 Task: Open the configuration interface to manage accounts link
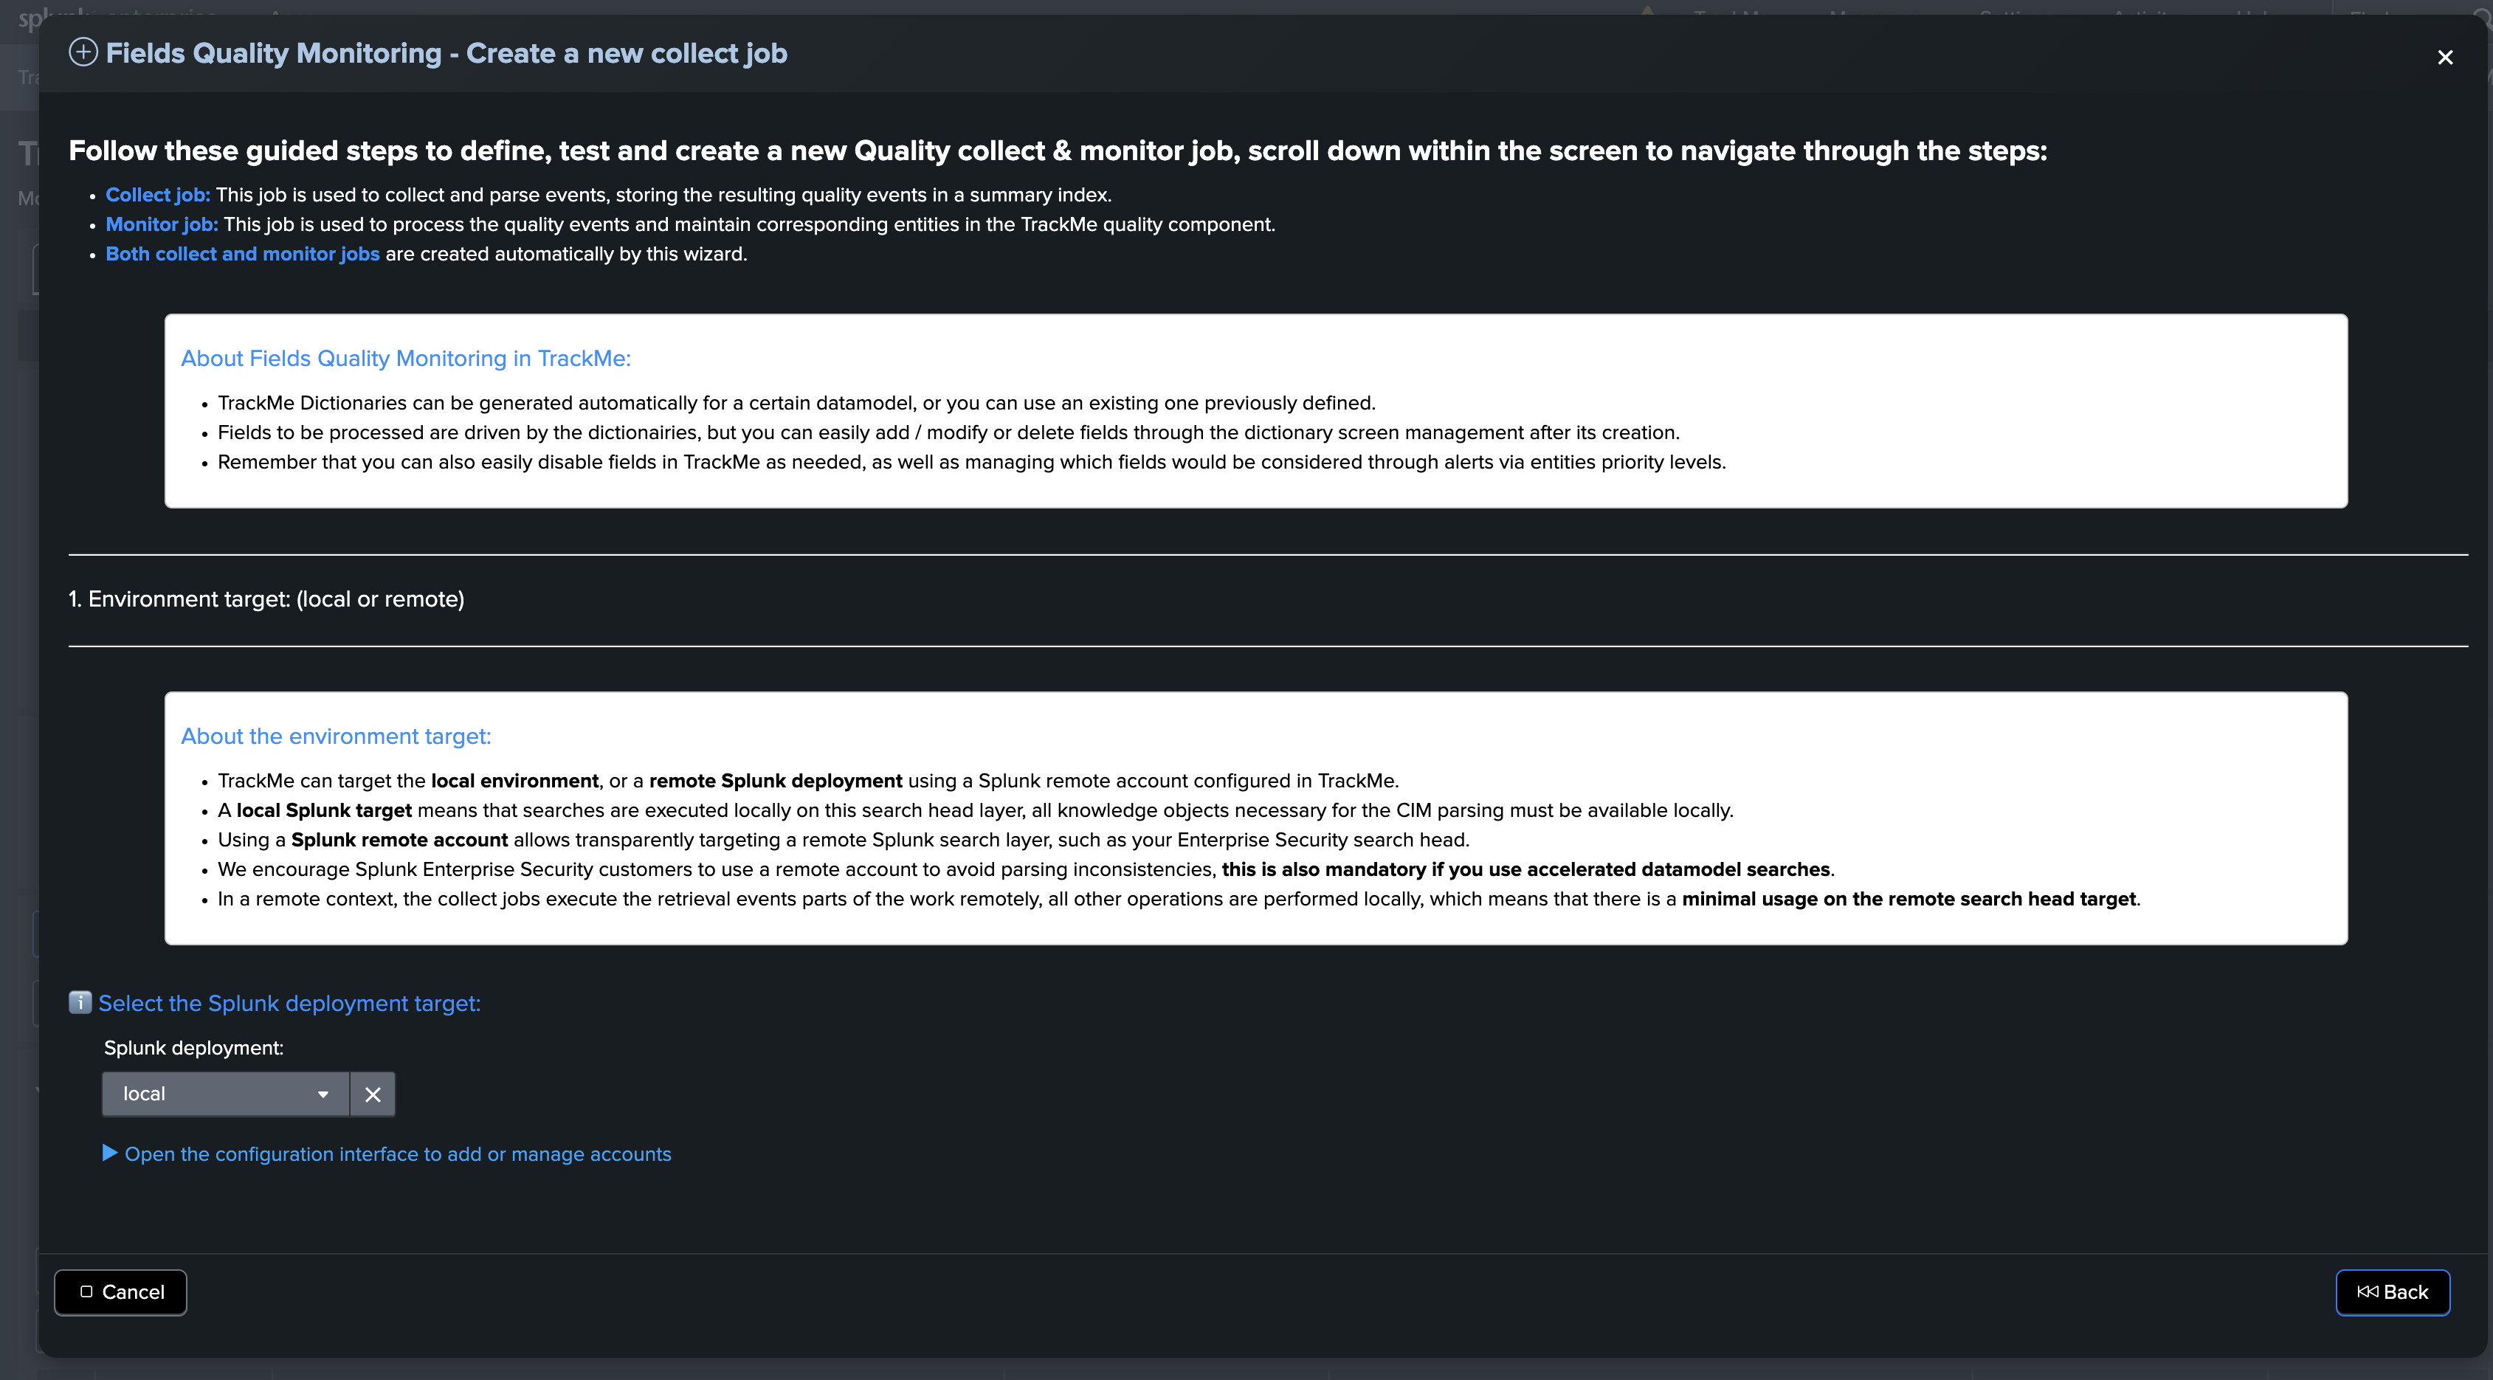(398, 1153)
